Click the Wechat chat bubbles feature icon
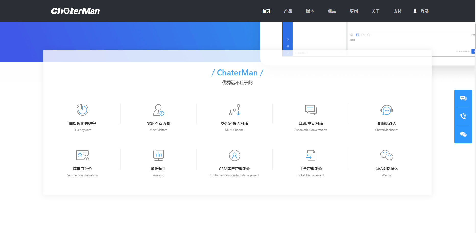The width and height of the screenshot is (476, 233). click(387, 155)
